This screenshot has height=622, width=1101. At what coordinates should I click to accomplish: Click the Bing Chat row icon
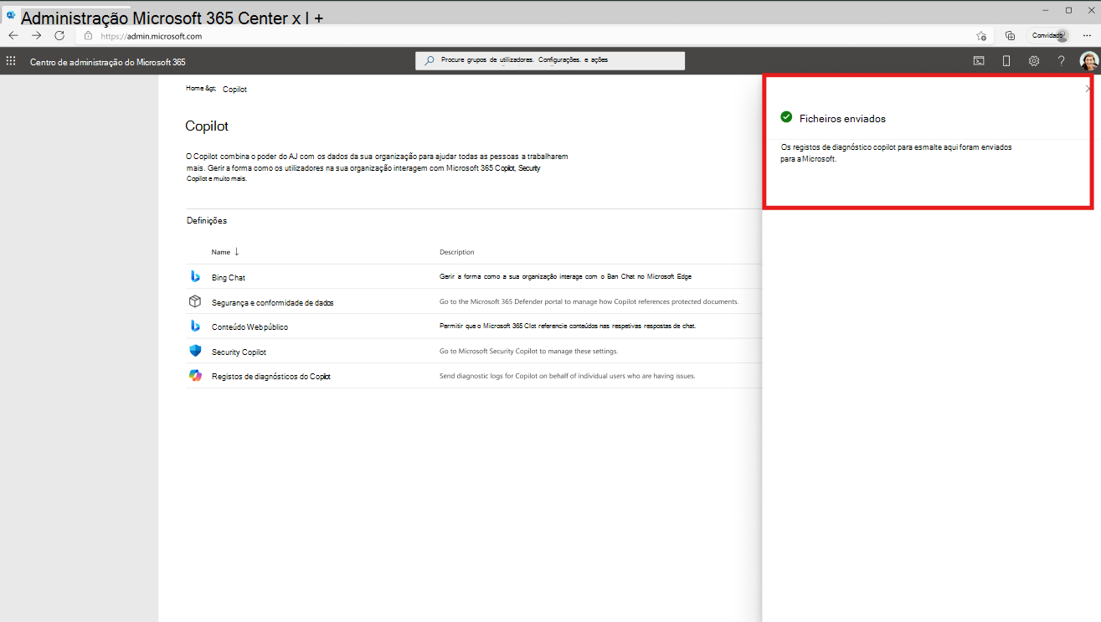click(194, 277)
